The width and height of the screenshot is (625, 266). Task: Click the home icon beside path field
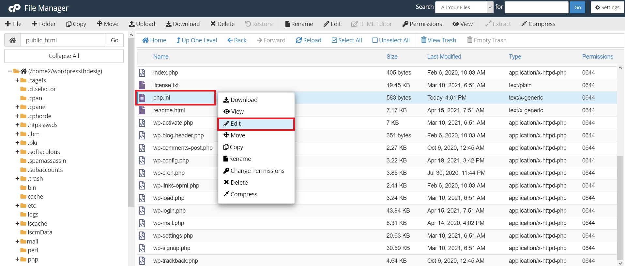13,40
